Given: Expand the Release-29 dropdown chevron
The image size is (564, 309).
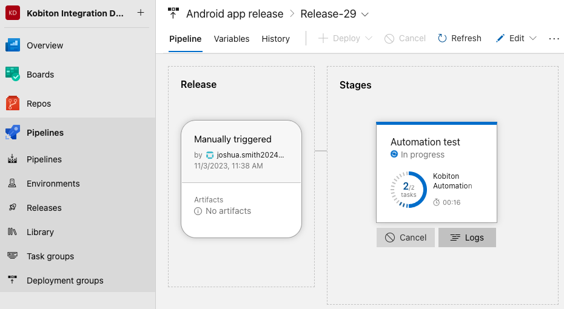Looking at the screenshot, I should click(x=365, y=15).
